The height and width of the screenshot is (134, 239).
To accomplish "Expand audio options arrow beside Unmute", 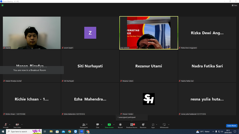I will pos(10,125).
